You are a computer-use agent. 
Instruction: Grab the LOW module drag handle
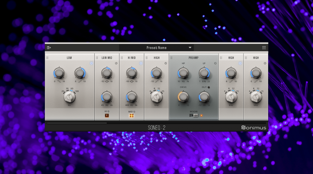(47, 58)
